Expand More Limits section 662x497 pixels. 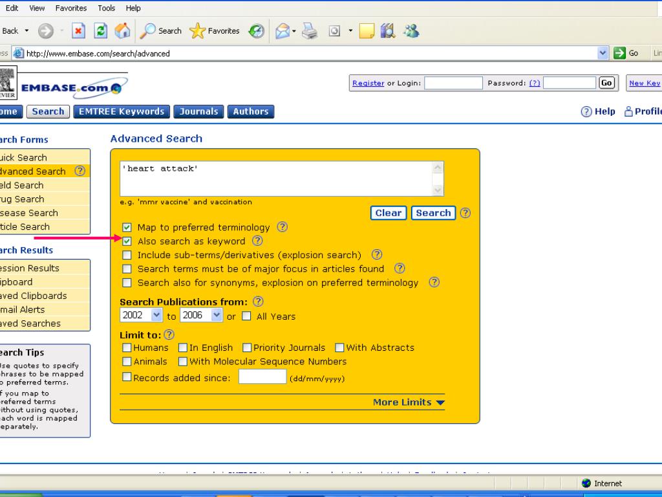coord(409,403)
